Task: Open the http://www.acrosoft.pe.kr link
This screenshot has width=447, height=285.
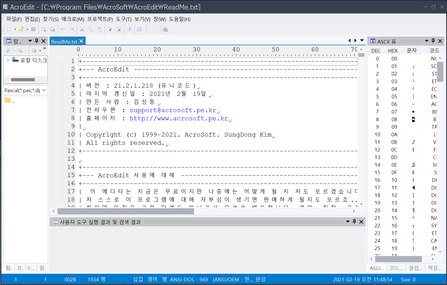Action: 179,118
